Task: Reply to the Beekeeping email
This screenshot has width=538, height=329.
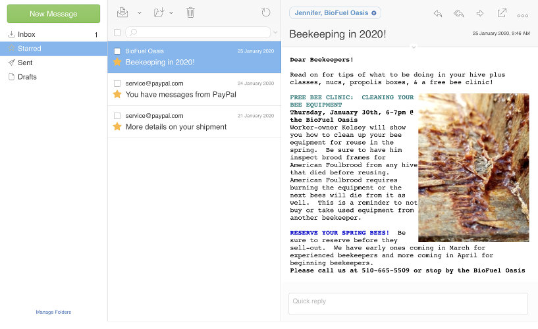Action: (x=438, y=13)
